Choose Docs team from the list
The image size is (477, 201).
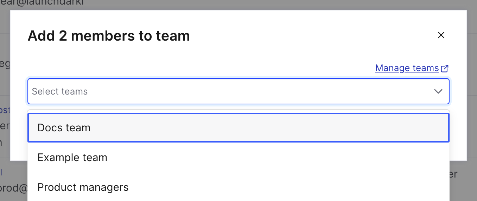64,128
